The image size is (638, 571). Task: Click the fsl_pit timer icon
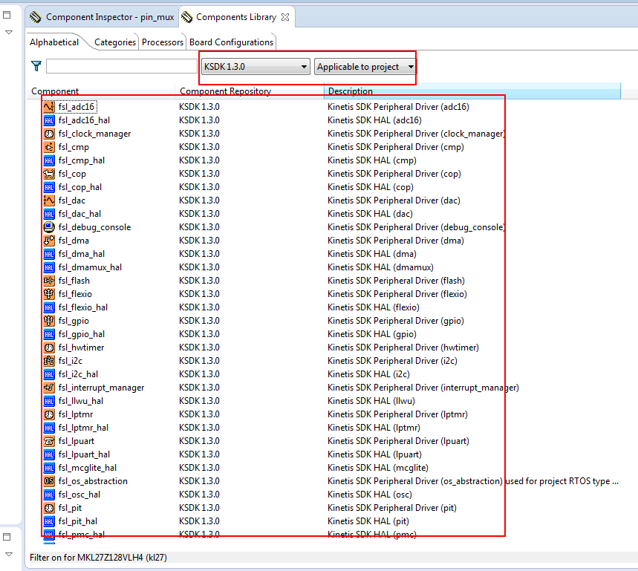[49, 508]
